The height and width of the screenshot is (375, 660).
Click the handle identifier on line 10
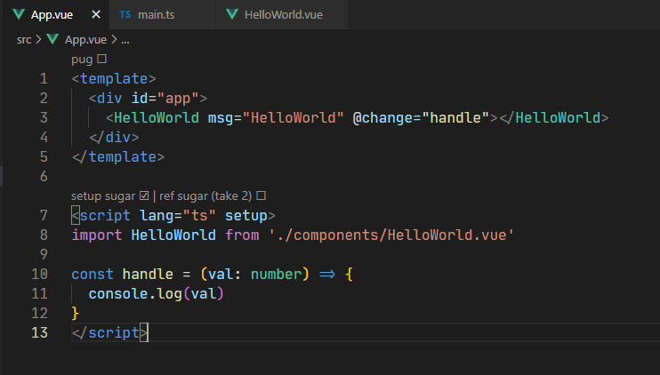point(148,274)
